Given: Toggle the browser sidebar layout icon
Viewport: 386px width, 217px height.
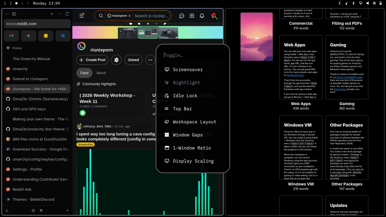Looking at the screenshot, I should coord(14,14).
